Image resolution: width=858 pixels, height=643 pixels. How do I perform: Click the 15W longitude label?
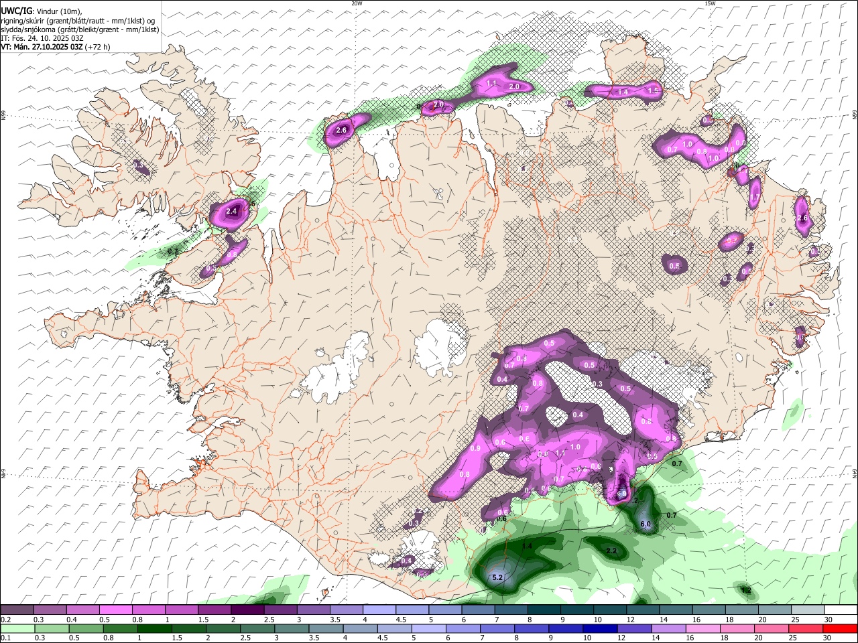tap(710, 3)
